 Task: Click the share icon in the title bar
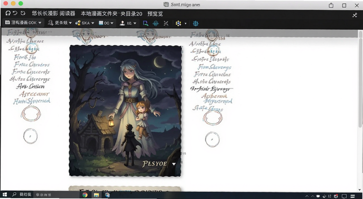331,5
